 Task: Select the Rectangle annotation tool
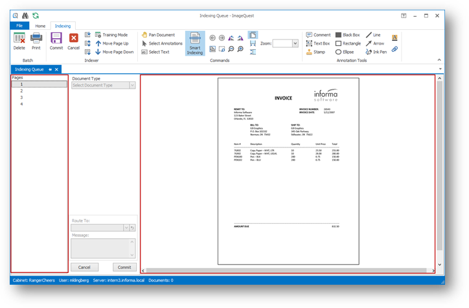pyautogui.click(x=348, y=43)
